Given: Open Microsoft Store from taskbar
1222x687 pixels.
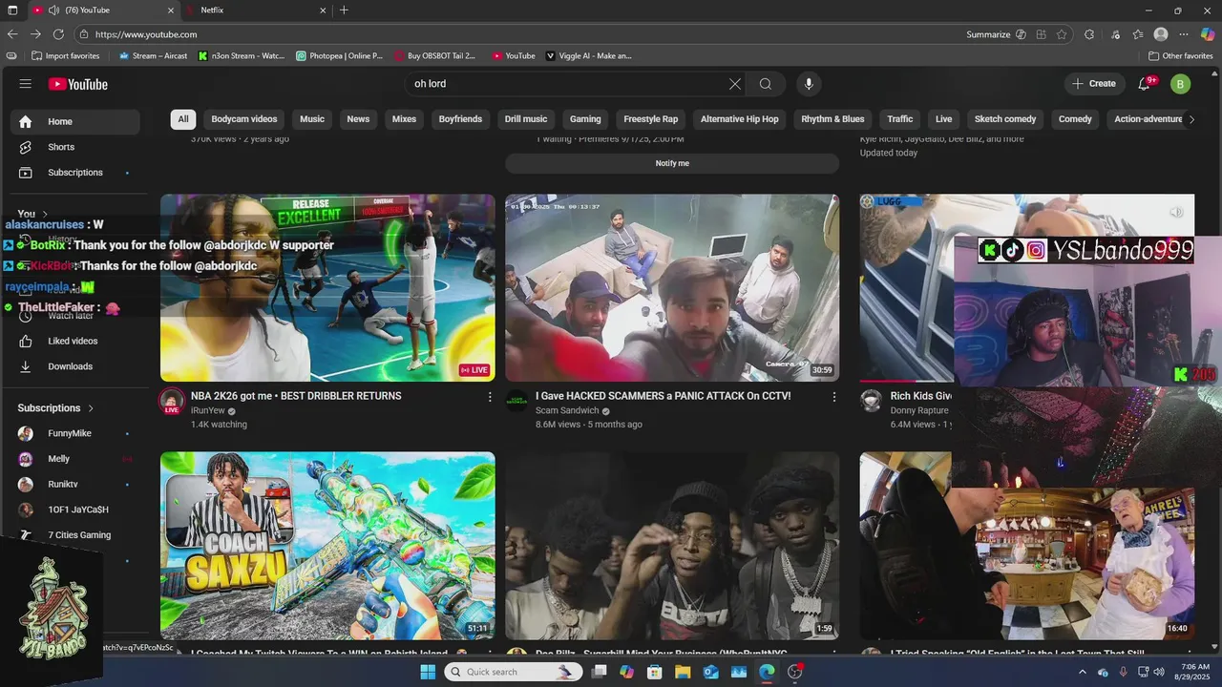Looking at the screenshot, I should pyautogui.click(x=655, y=672).
